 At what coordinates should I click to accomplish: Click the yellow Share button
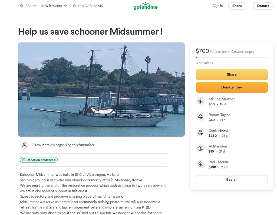click(232, 74)
